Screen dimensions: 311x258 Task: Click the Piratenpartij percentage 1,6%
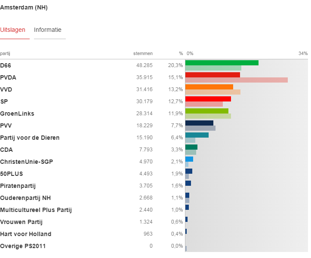click(x=177, y=186)
